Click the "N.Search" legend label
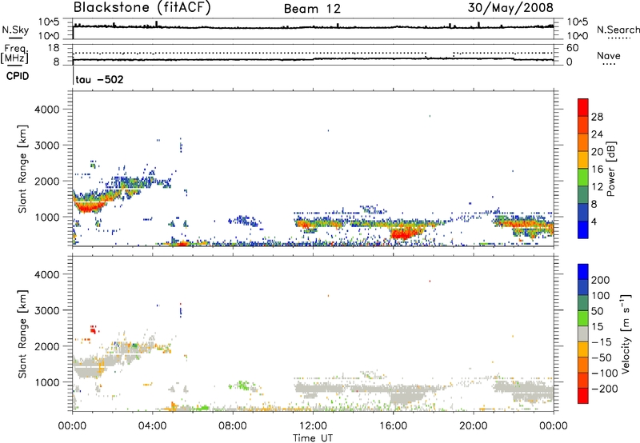 click(x=618, y=30)
